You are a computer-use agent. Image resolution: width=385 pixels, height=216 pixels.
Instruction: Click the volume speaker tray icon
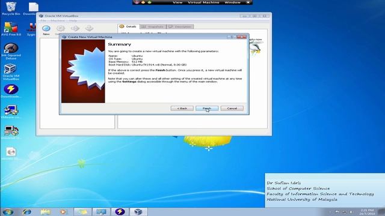tap(351, 212)
